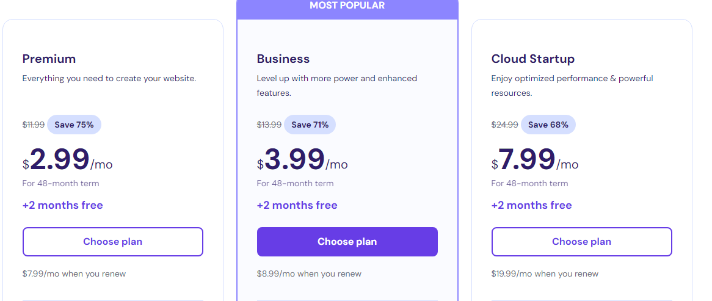Click the struck-through $24.99 price

click(x=504, y=125)
